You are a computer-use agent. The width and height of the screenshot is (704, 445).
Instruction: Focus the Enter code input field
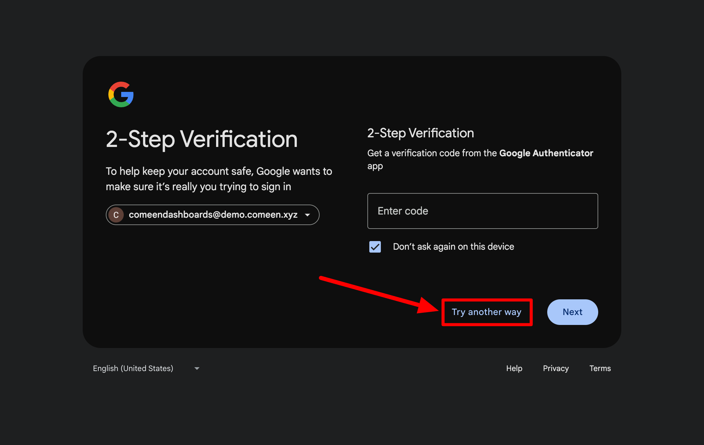(482, 211)
